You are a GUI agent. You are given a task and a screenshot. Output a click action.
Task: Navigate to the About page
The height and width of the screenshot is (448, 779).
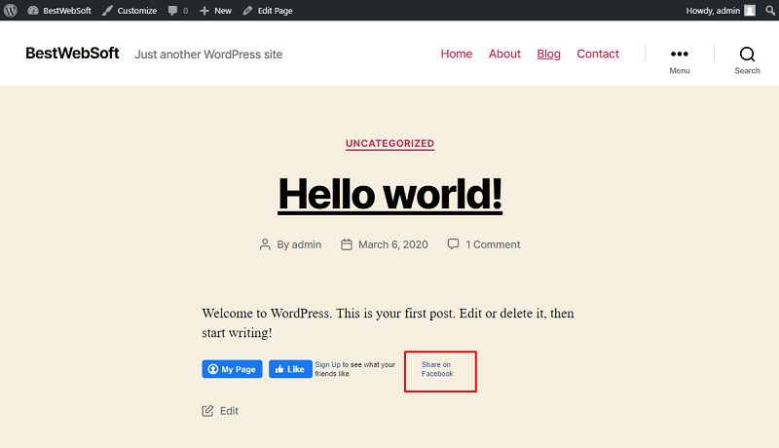click(504, 54)
